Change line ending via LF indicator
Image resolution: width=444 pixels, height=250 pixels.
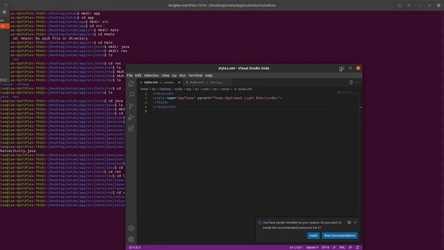click(334, 247)
